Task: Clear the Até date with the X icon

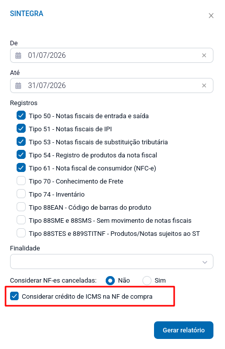Action: [204, 85]
